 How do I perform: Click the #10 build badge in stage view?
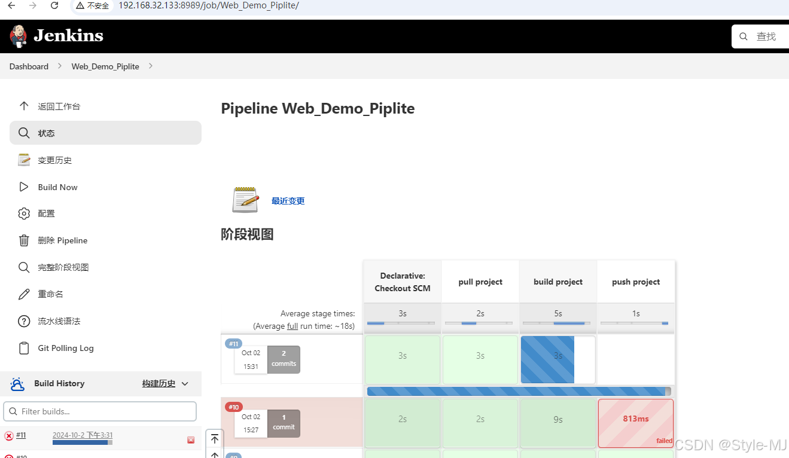click(234, 407)
